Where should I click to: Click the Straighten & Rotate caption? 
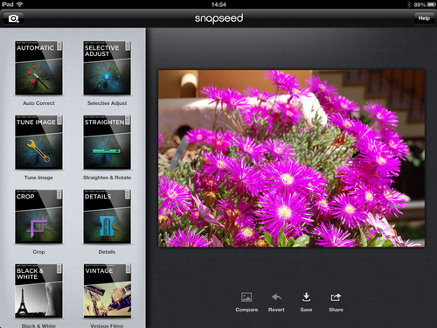pyautogui.click(x=107, y=178)
